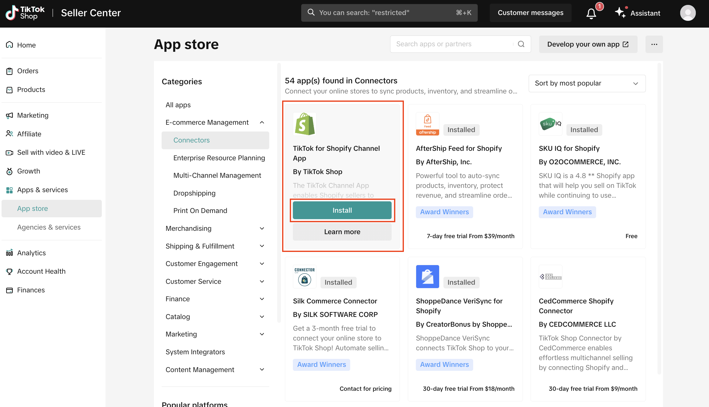The width and height of the screenshot is (709, 407).
Task: Click Learn more on Shopify app card
Action: point(342,232)
